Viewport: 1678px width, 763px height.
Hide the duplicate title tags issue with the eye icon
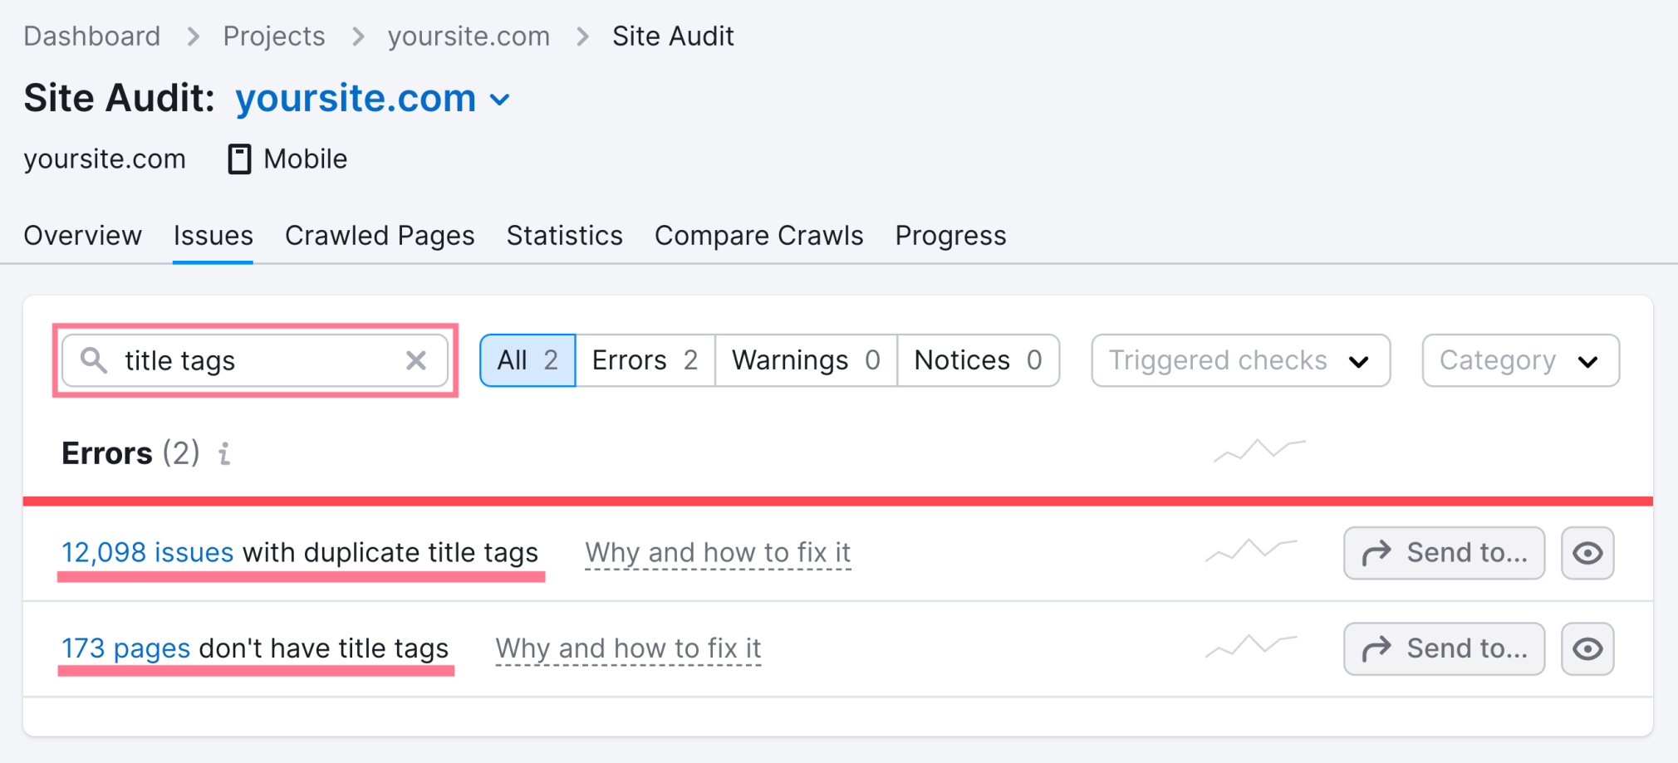coord(1587,553)
